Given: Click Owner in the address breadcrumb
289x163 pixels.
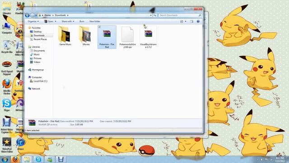Looking at the screenshot, I should pyautogui.click(x=47, y=15).
